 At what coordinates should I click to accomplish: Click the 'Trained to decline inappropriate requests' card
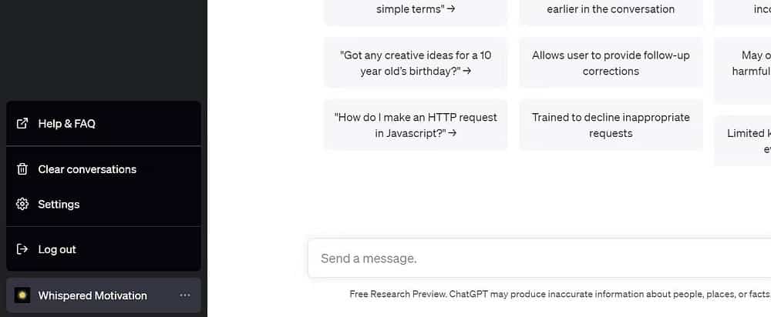click(x=611, y=125)
